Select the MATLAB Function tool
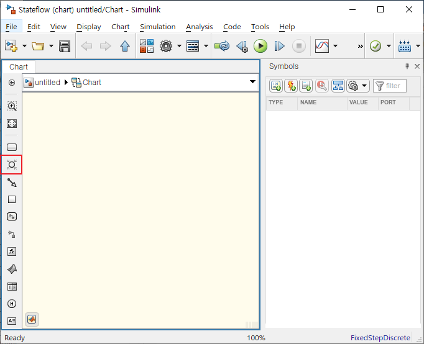The width and height of the screenshot is (424, 344). (12, 269)
